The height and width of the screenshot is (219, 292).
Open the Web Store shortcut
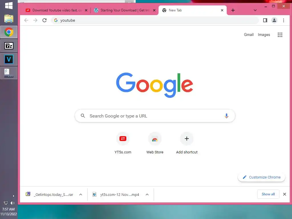(155, 143)
